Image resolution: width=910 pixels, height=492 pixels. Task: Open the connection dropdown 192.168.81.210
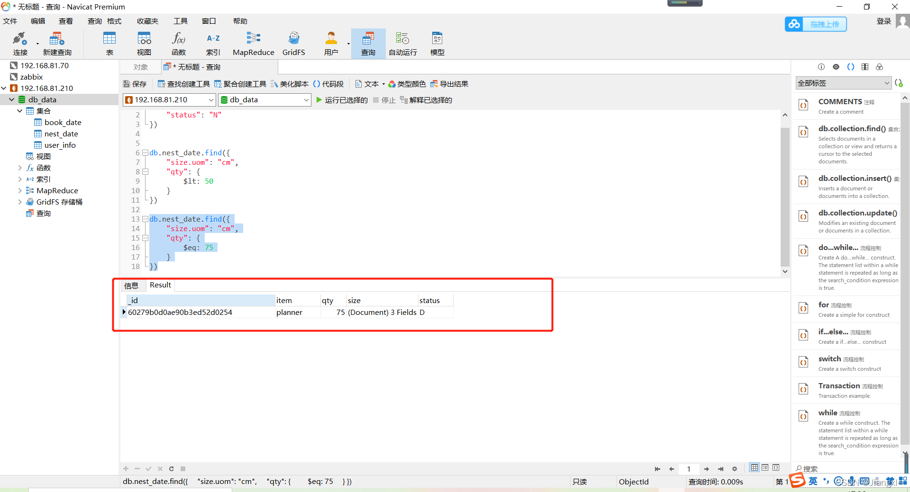(169, 100)
